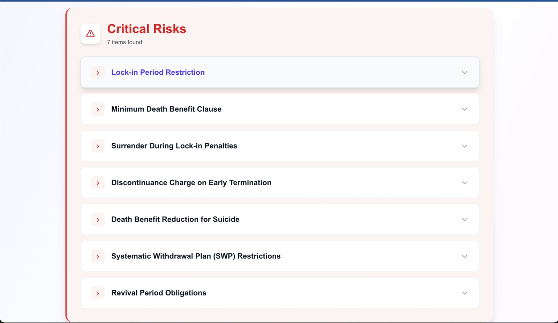Click red arrow icon beside Systematic Withdrawal Plan
This screenshot has height=323, width=558.
click(x=98, y=256)
